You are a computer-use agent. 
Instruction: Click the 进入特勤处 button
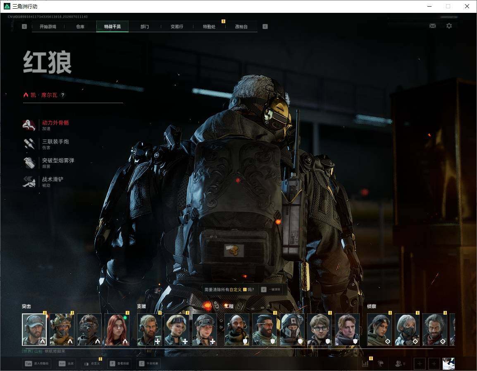38,364
